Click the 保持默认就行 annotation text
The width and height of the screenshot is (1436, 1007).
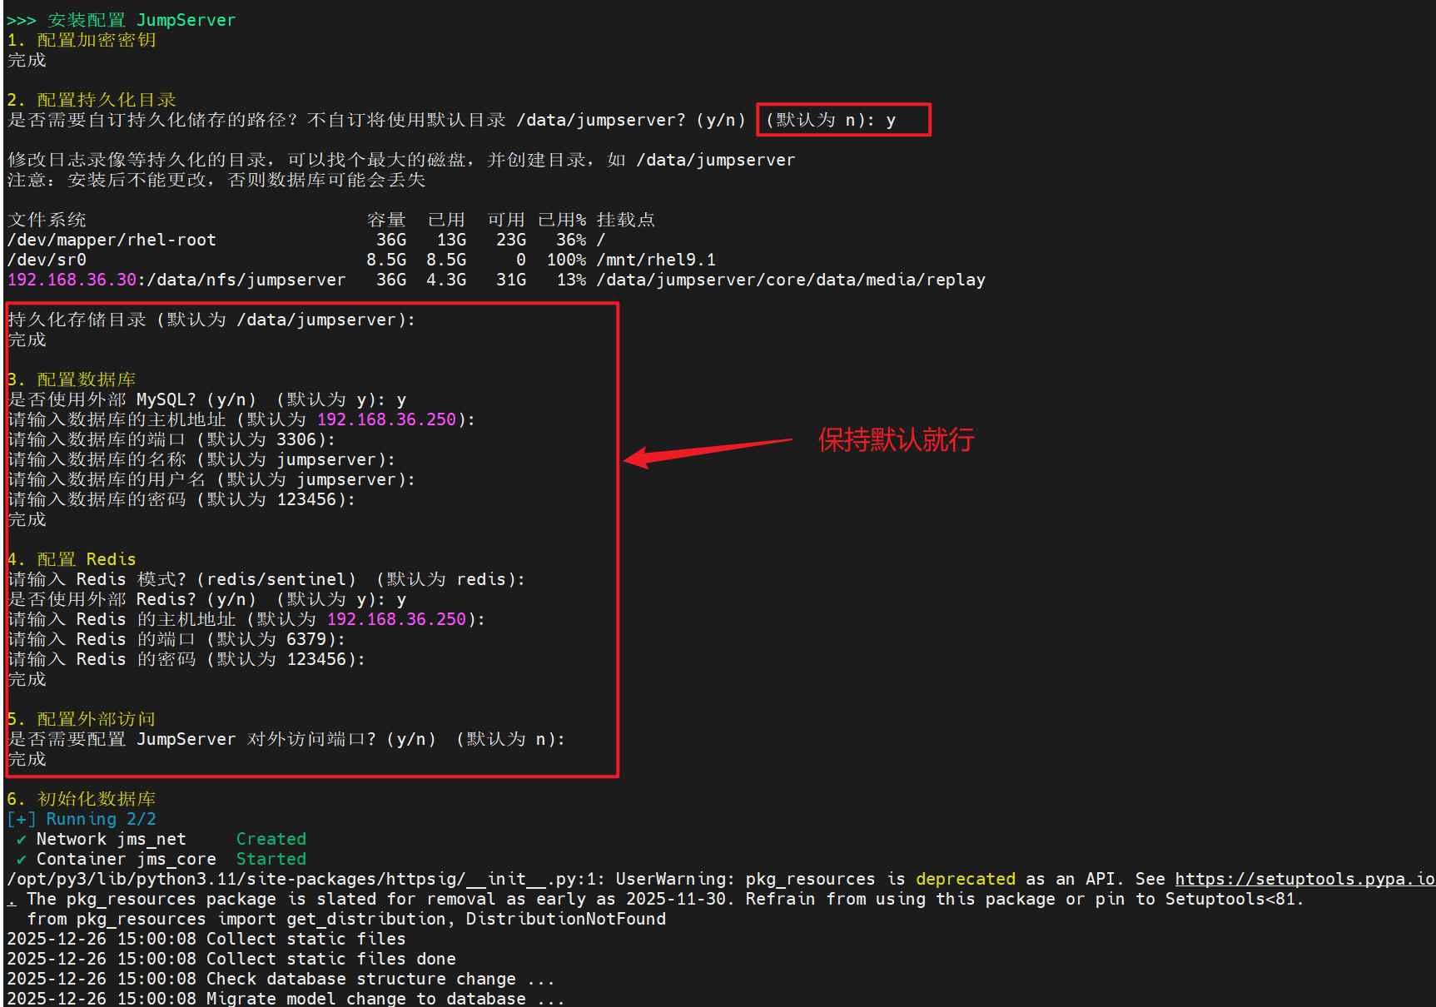[x=895, y=439]
